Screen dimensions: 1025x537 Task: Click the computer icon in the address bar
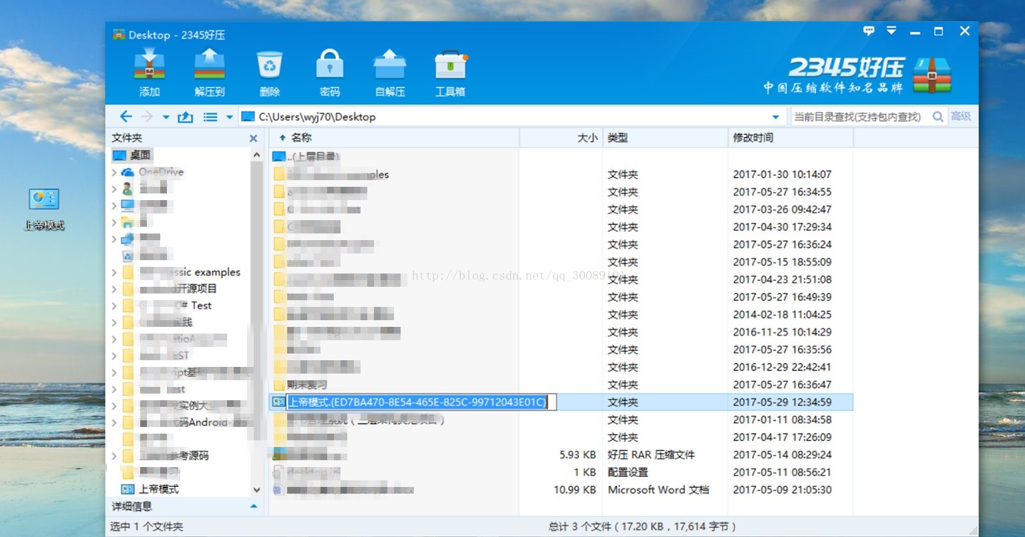point(248,117)
